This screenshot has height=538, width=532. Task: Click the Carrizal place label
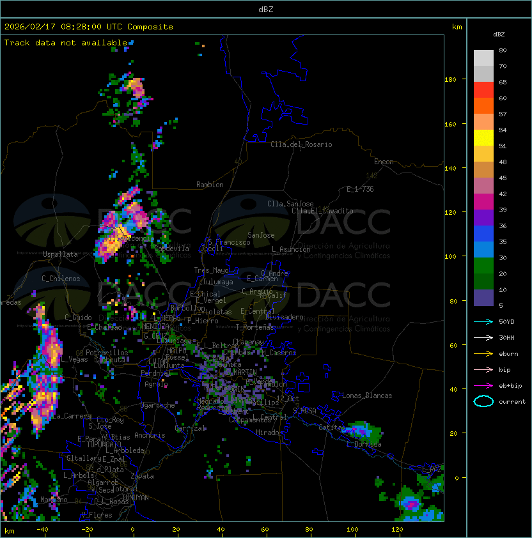click(190, 428)
